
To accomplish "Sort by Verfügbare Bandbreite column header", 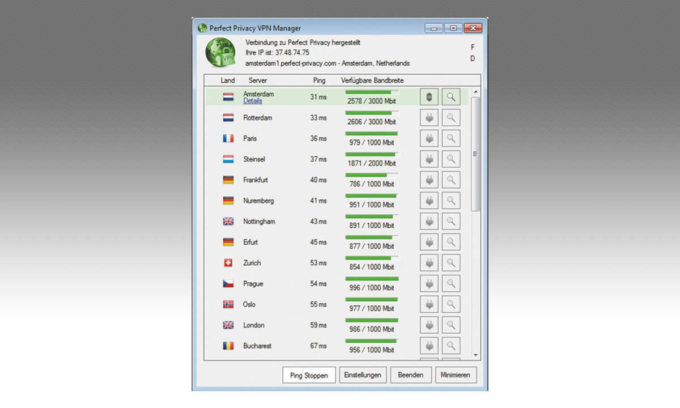I will (372, 80).
